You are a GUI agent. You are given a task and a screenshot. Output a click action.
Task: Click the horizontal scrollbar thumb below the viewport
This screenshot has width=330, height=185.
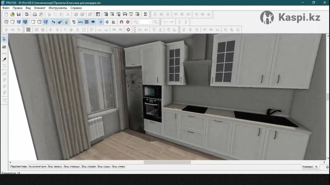pyautogui.click(x=167, y=162)
